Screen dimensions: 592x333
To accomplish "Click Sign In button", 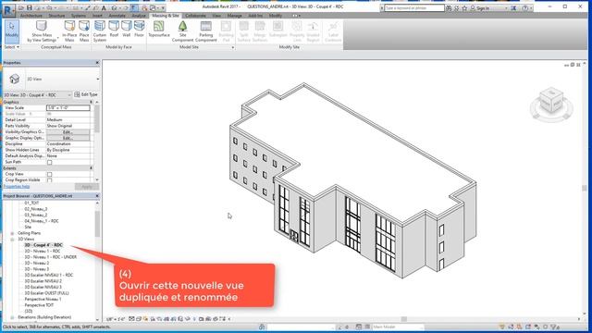I will pos(483,8).
